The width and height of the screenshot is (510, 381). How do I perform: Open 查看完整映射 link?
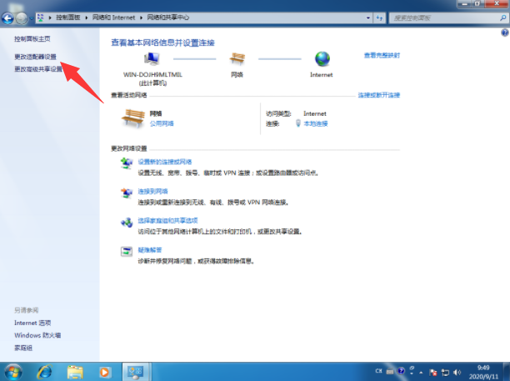pos(382,55)
